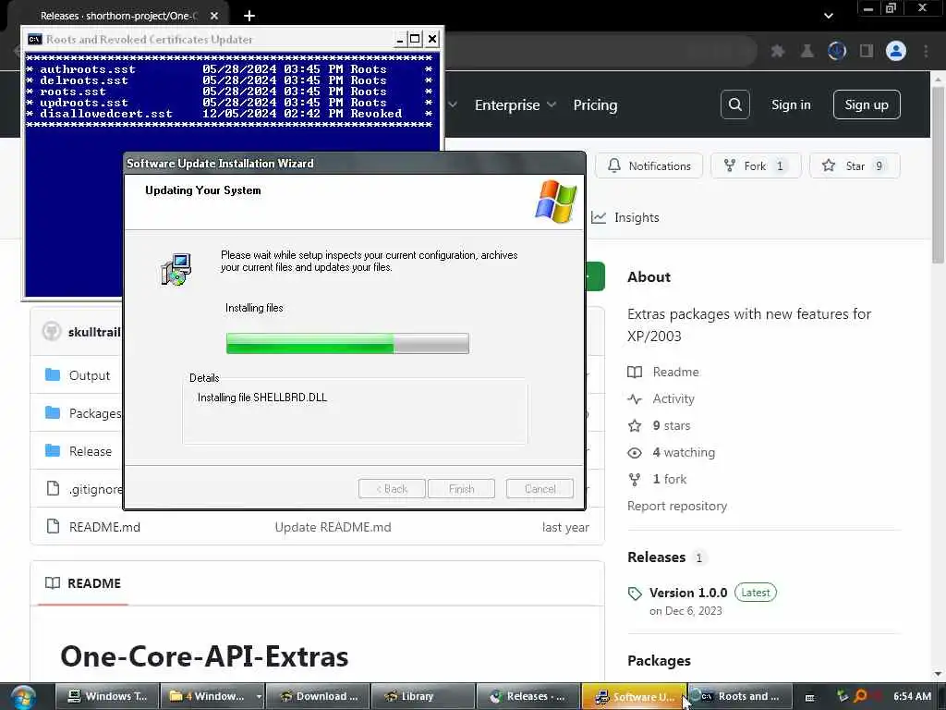Switch to Software U... taskbar item
946x710 pixels.
[634, 696]
